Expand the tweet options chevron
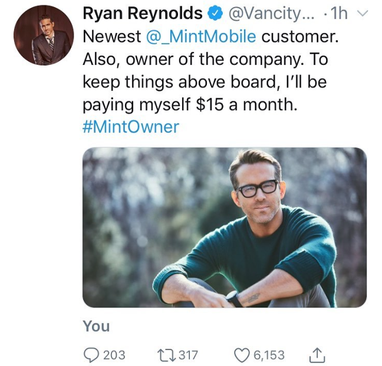 [x=363, y=13]
